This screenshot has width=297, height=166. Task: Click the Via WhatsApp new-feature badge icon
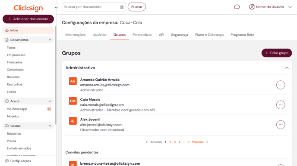click(49, 109)
